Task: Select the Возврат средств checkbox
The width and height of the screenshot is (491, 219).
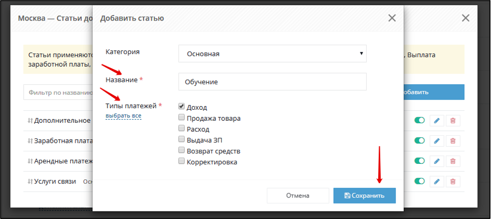Action: tap(182, 150)
